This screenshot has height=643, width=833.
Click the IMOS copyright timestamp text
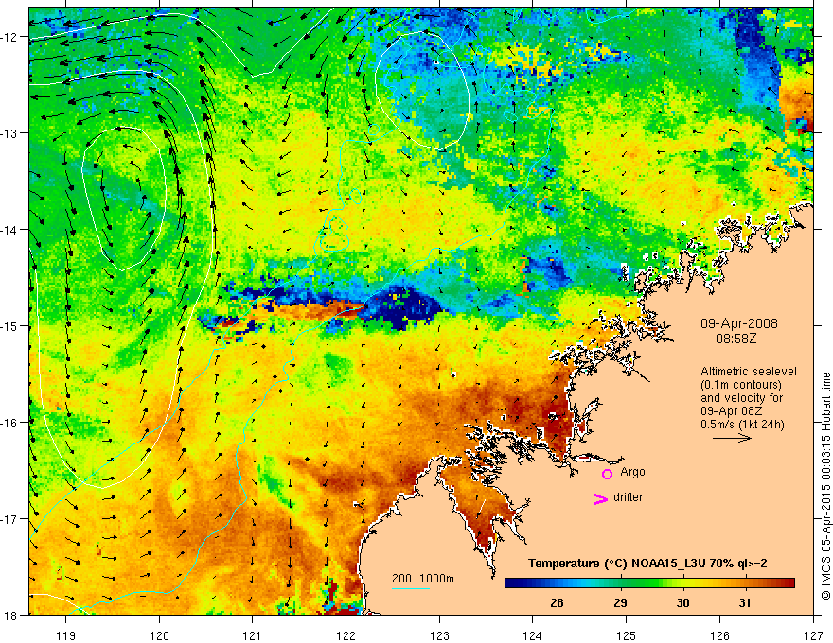click(x=825, y=486)
